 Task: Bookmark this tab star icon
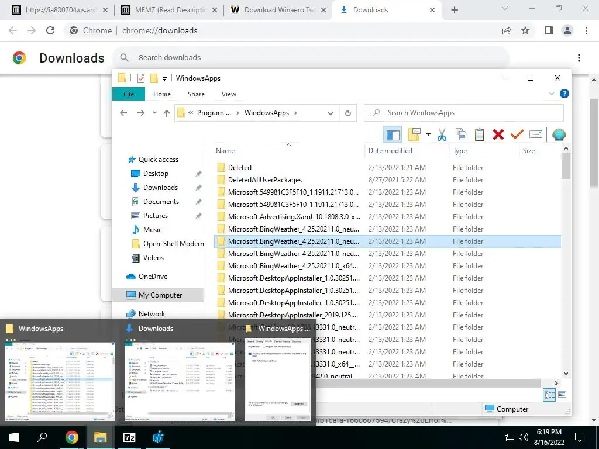[x=525, y=30]
